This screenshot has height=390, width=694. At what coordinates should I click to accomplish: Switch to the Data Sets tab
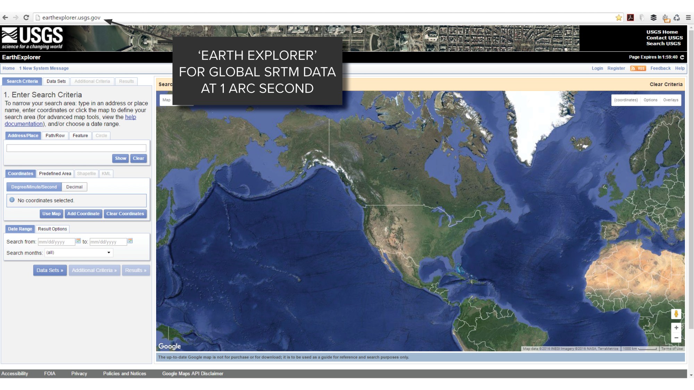click(x=56, y=81)
